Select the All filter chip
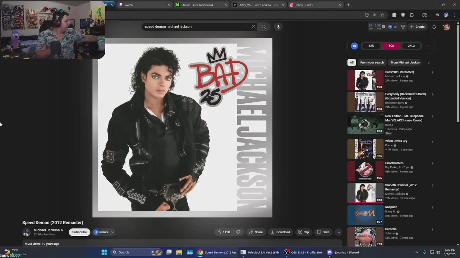 tap(351, 62)
